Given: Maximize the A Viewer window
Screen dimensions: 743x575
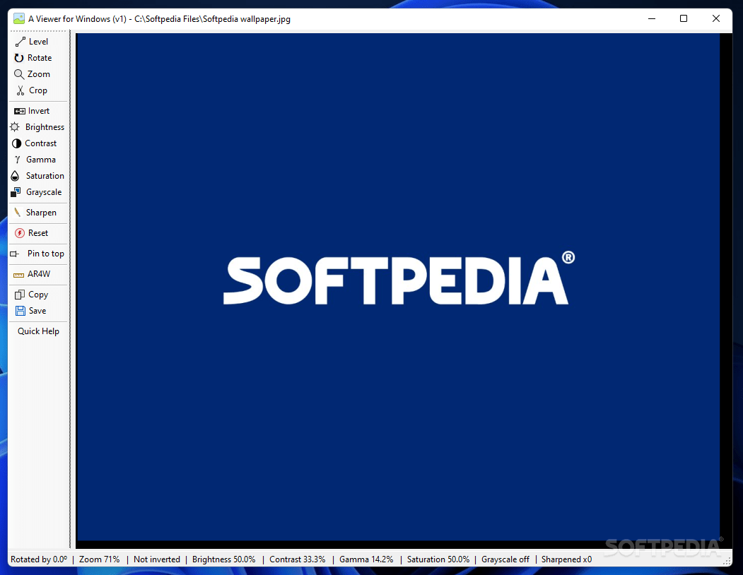Looking at the screenshot, I should pos(684,18).
